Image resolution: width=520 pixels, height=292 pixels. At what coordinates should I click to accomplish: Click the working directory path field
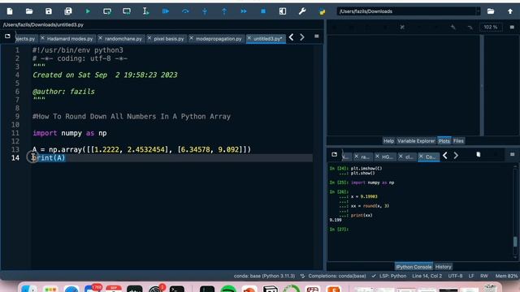pyautogui.click(x=406, y=11)
